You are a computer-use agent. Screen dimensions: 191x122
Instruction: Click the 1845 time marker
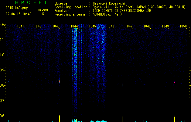pos(92,26)
